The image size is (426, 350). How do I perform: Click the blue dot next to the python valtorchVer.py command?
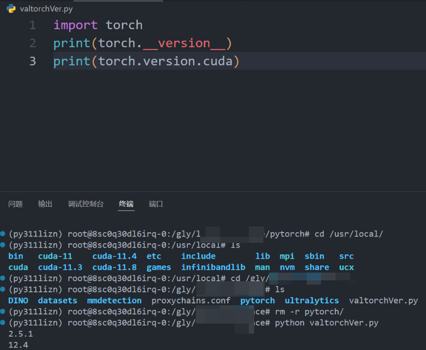(3, 323)
